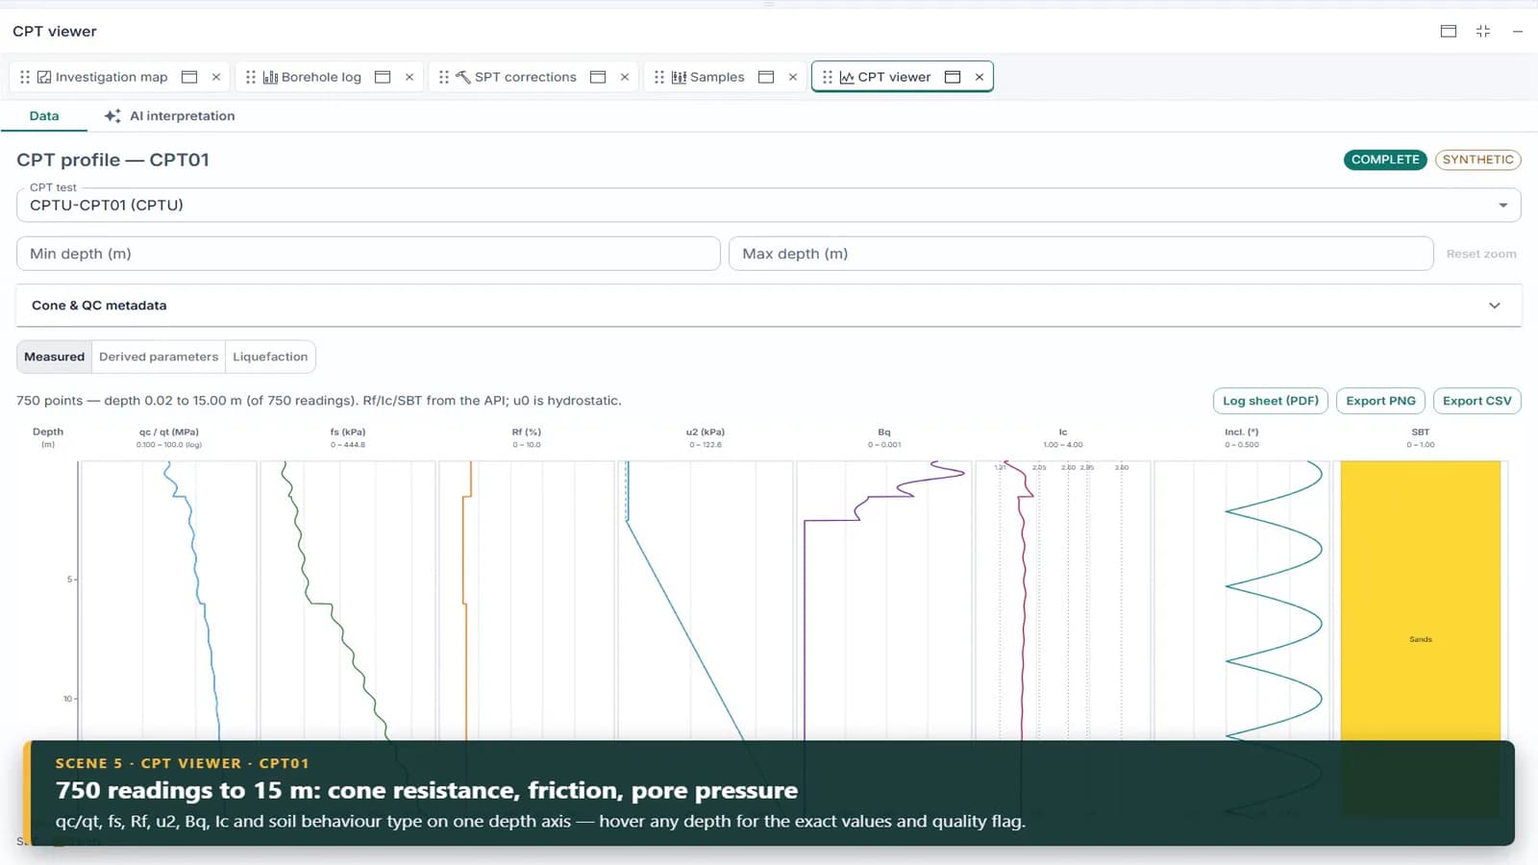Screen dimensions: 1538x865
Task: Download the Log sheet (PDF)
Action: pyautogui.click(x=1271, y=401)
